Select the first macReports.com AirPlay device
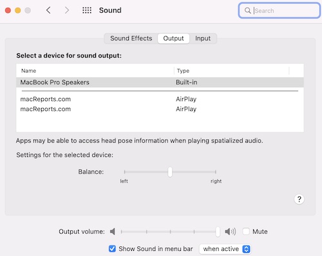Image resolution: width=322 pixels, height=256 pixels. pyautogui.click(x=160, y=99)
